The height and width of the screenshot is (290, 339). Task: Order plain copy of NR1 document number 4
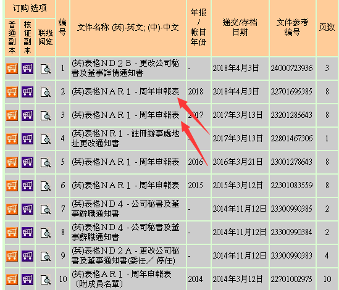coord(12,139)
